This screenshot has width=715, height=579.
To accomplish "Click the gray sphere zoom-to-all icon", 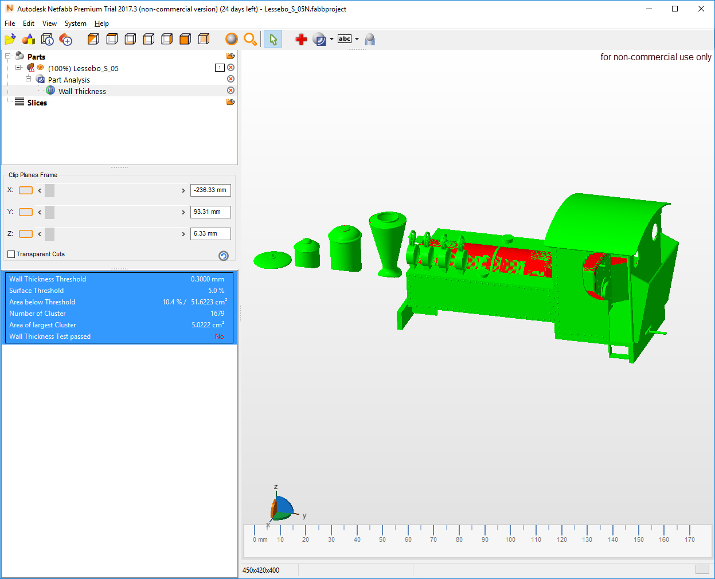I will [232, 39].
